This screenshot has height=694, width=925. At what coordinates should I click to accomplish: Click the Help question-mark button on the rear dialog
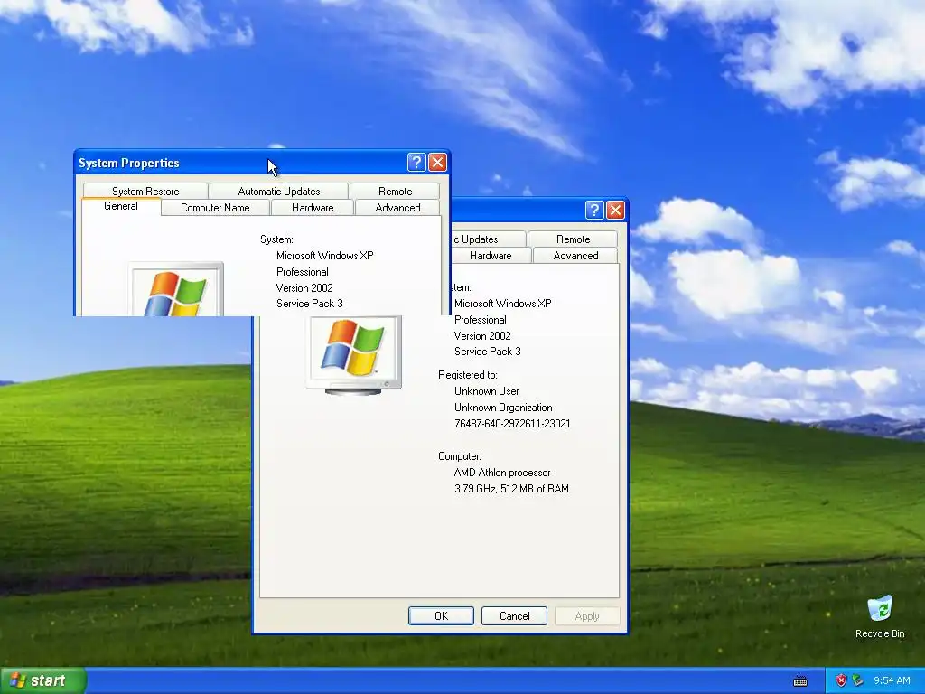point(594,210)
